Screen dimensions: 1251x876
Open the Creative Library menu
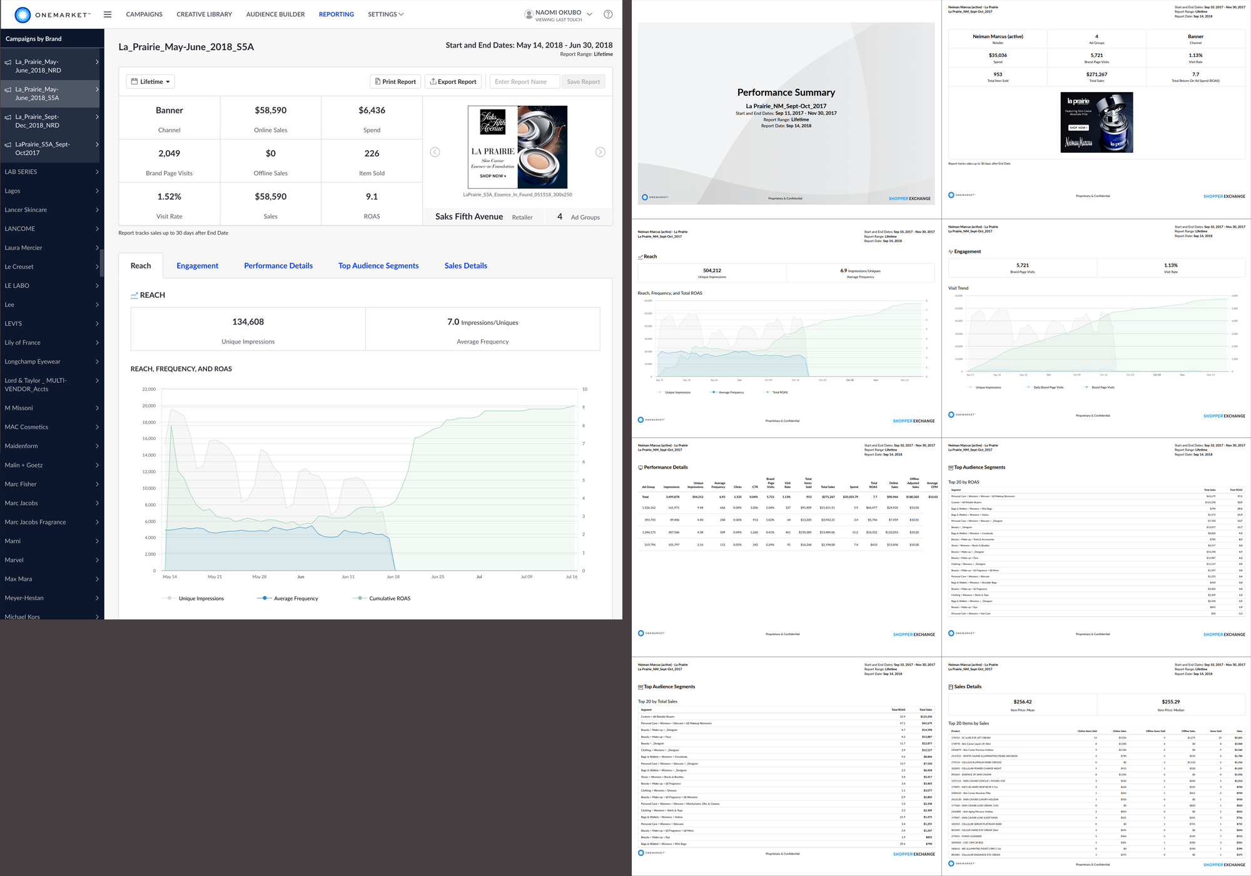(204, 14)
